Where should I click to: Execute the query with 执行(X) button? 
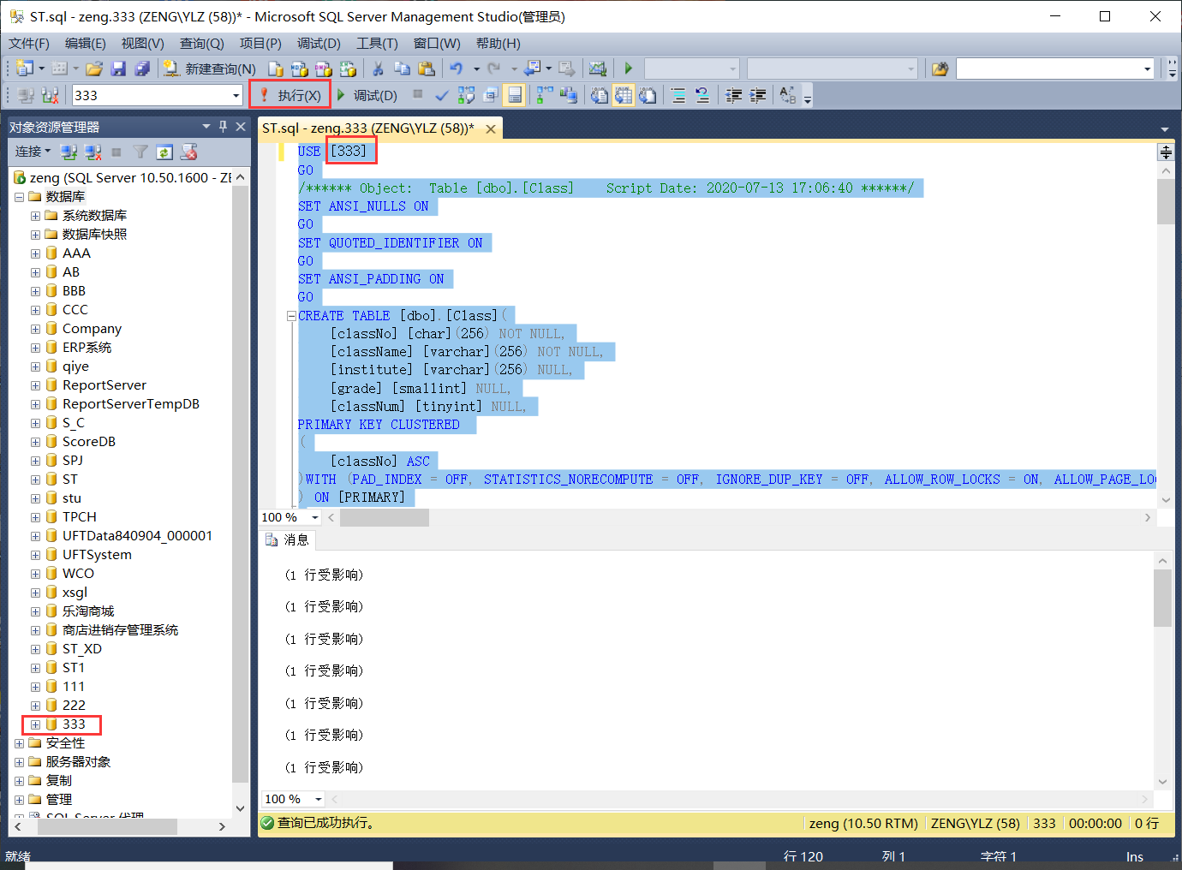290,94
